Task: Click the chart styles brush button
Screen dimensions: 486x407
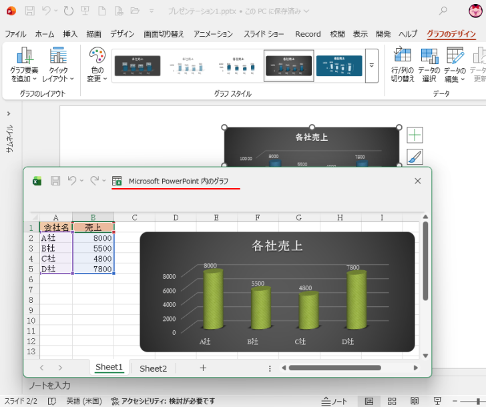Action: tap(415, 157)
